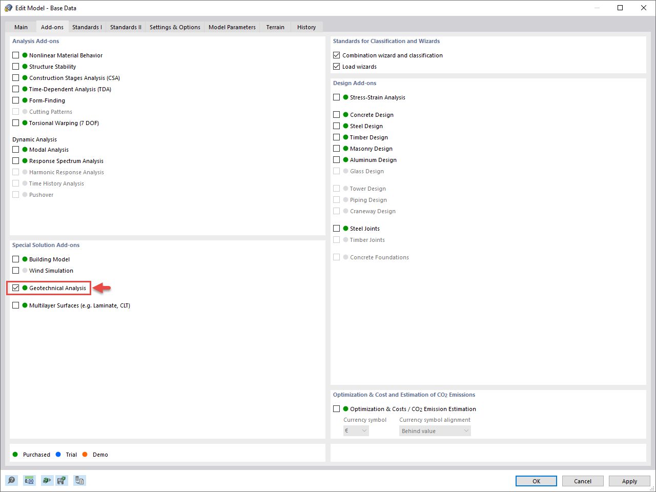
Task: Enable the Building Model add-on
Action: point(15,259)
